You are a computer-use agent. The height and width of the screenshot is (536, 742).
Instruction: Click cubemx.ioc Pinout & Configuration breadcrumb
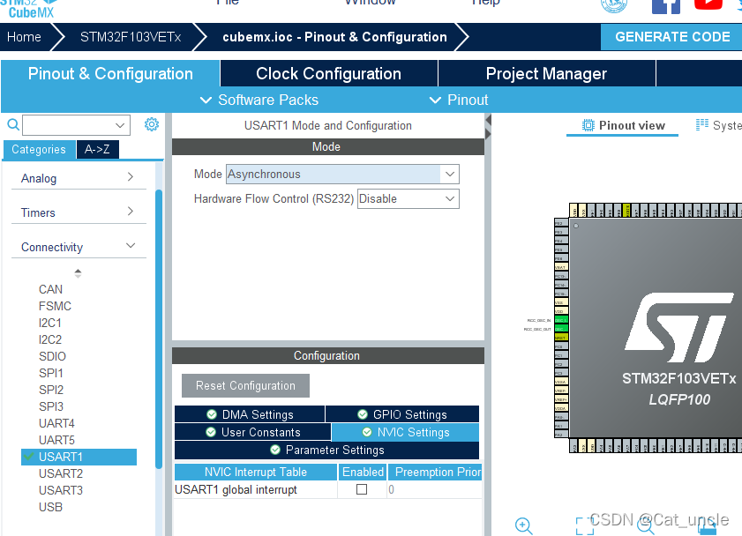pos(334,37)
